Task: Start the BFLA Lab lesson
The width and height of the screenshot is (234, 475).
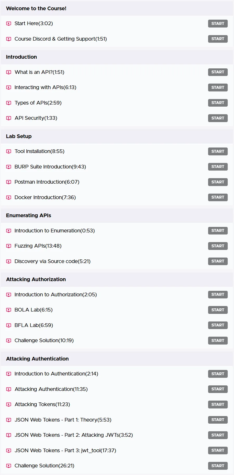Action: coord(218,325)
